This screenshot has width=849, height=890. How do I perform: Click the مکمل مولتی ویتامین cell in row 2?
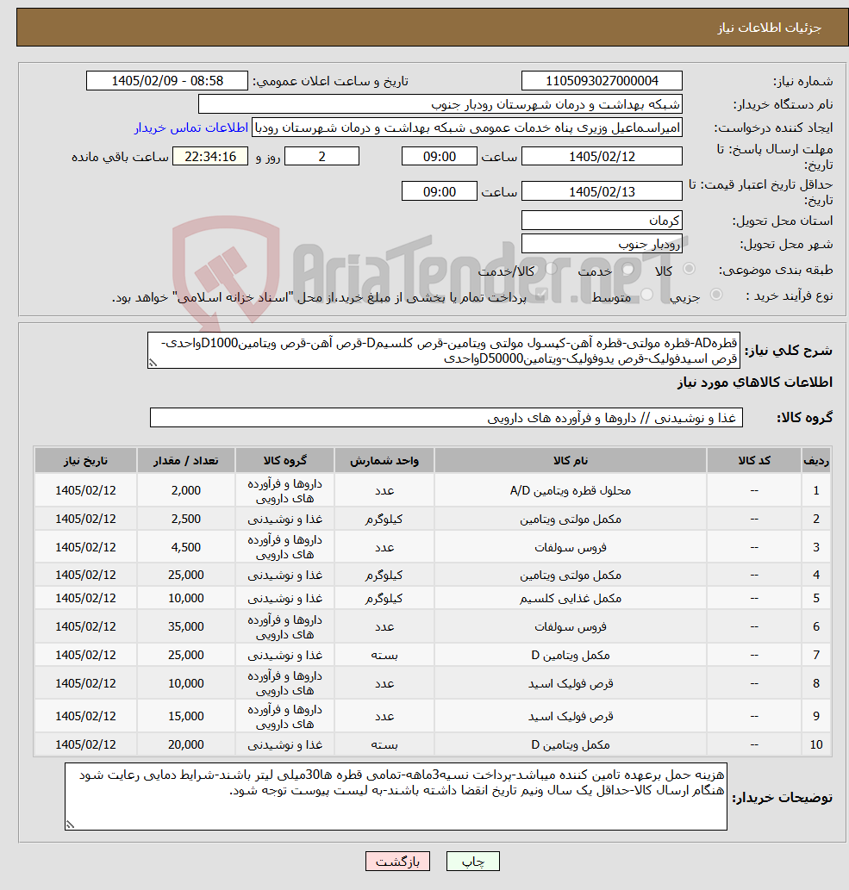point(570,519)
